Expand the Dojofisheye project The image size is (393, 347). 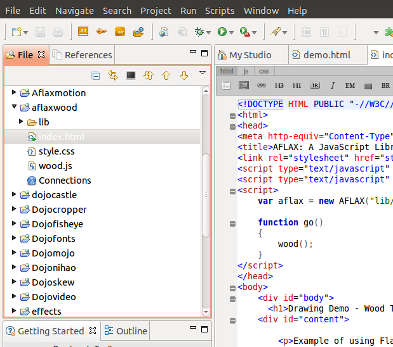[x=14, y=224]
